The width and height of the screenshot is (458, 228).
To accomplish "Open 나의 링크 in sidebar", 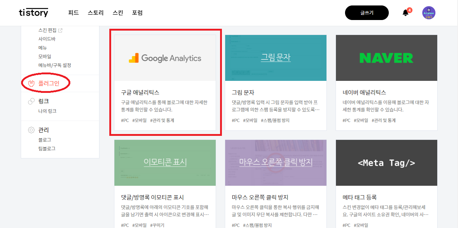I will [47, 111].
